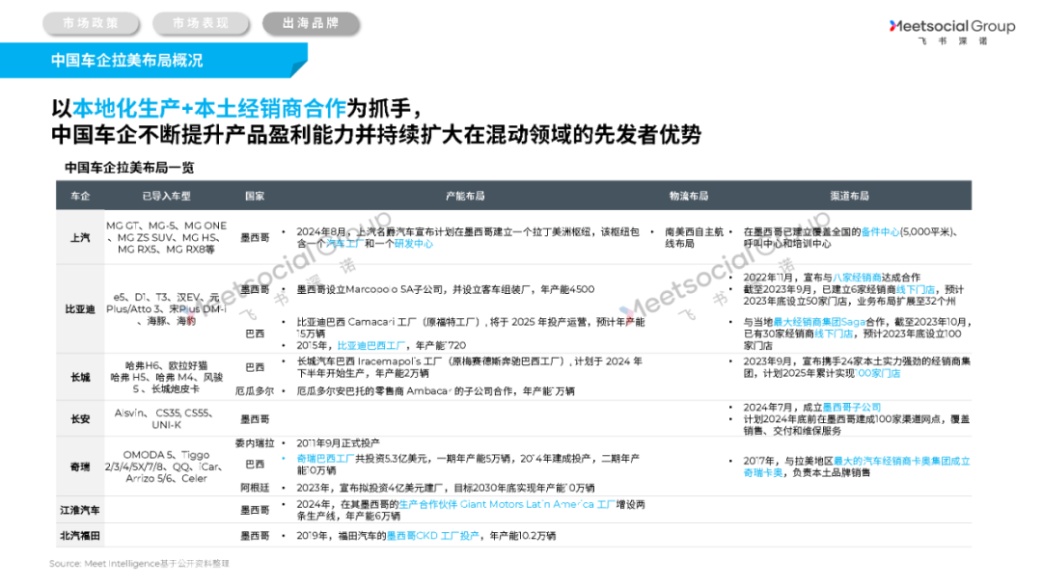Screen dimensions: 1042x586
Task: Click the 比亚迪 row label
Action: (80, 309)
